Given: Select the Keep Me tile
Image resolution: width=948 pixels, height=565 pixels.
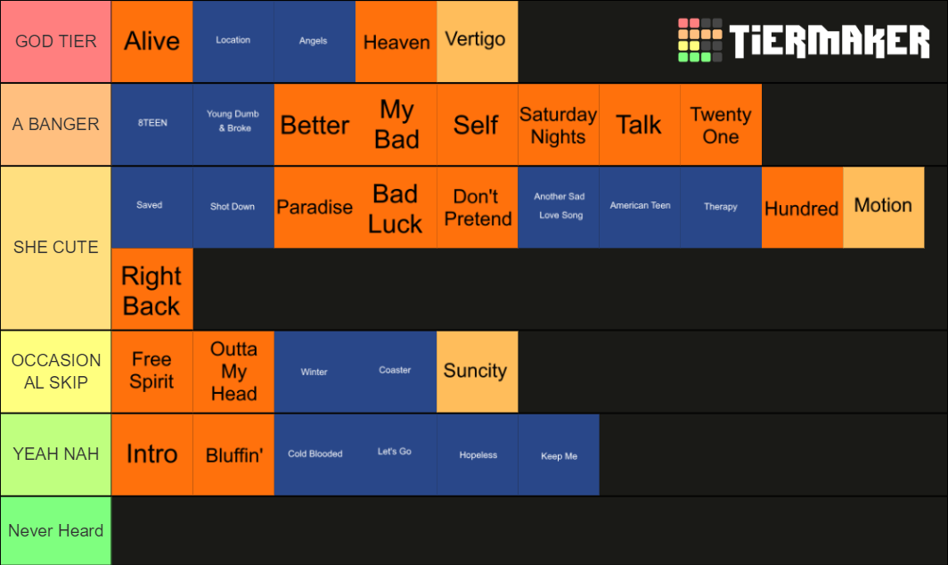Looking at the screenshot, I should click(558, 454).
